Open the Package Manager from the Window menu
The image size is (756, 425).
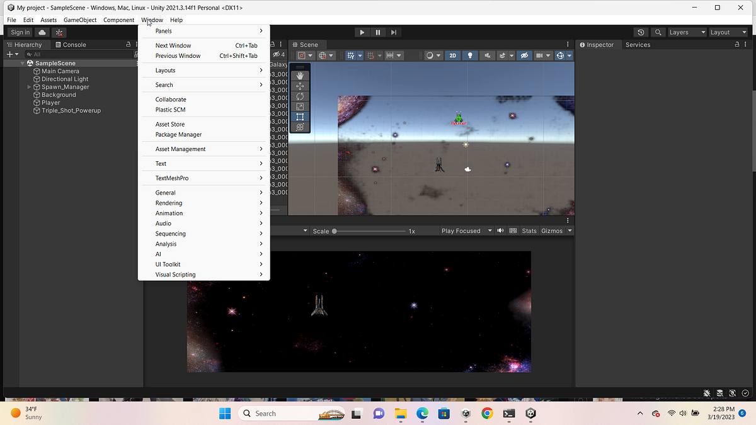click(x=178, y=134)
